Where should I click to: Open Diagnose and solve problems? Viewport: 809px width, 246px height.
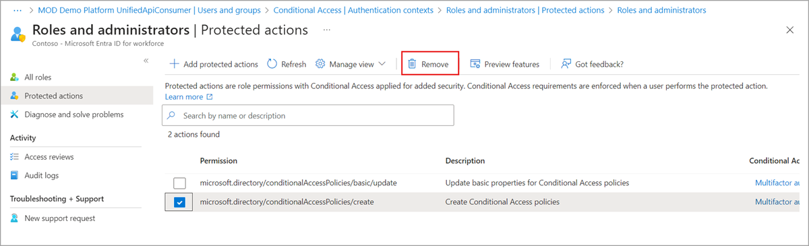point(74,115)
